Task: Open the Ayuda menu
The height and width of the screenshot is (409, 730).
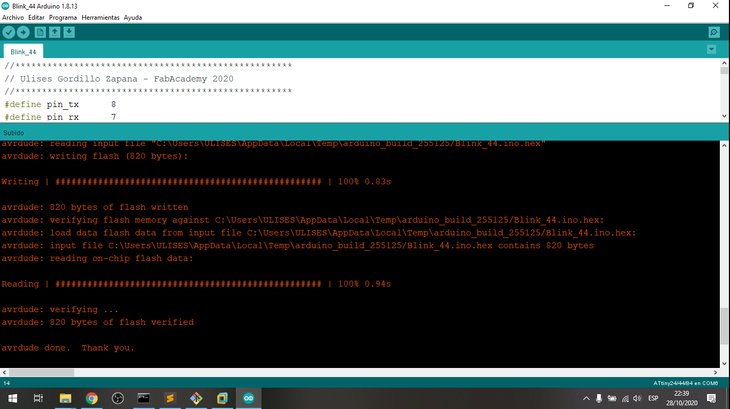Action: click(x=133, y=18)
